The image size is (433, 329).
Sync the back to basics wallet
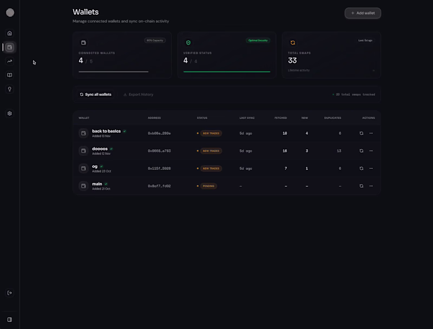(x=361, y=133)
